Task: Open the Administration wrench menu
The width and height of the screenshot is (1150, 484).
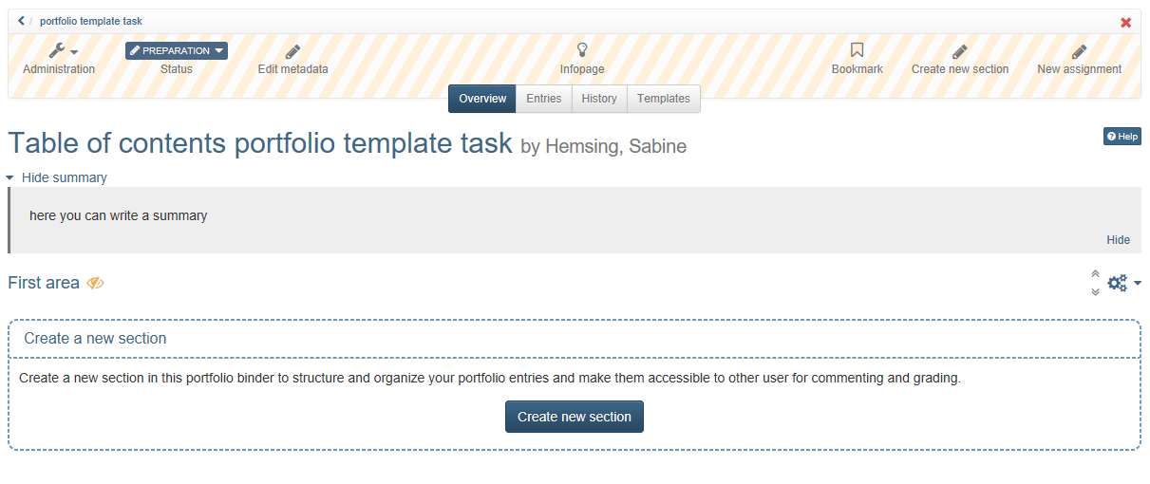Action: [x=63, y=51]
